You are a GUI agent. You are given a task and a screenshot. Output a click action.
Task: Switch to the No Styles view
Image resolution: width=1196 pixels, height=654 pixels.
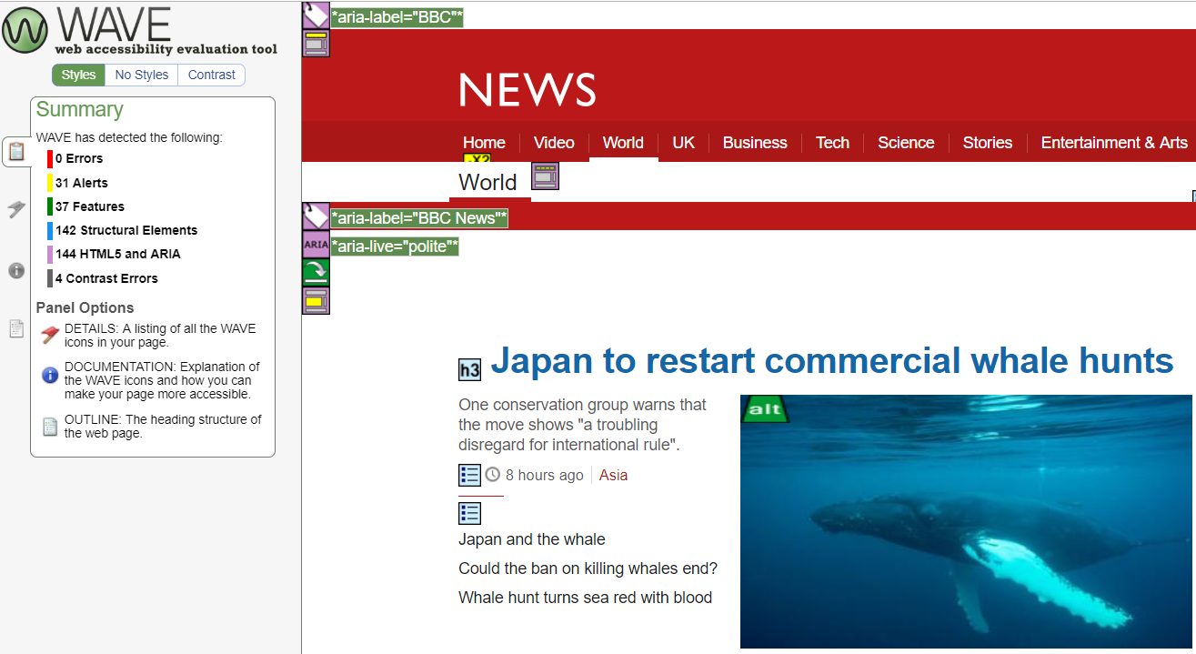(141, 75)
